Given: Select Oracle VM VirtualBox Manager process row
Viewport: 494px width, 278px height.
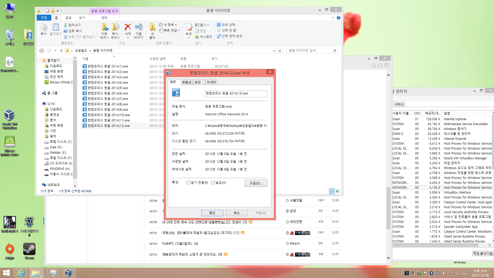Looking at the screenshot, I should coord(442,158).
